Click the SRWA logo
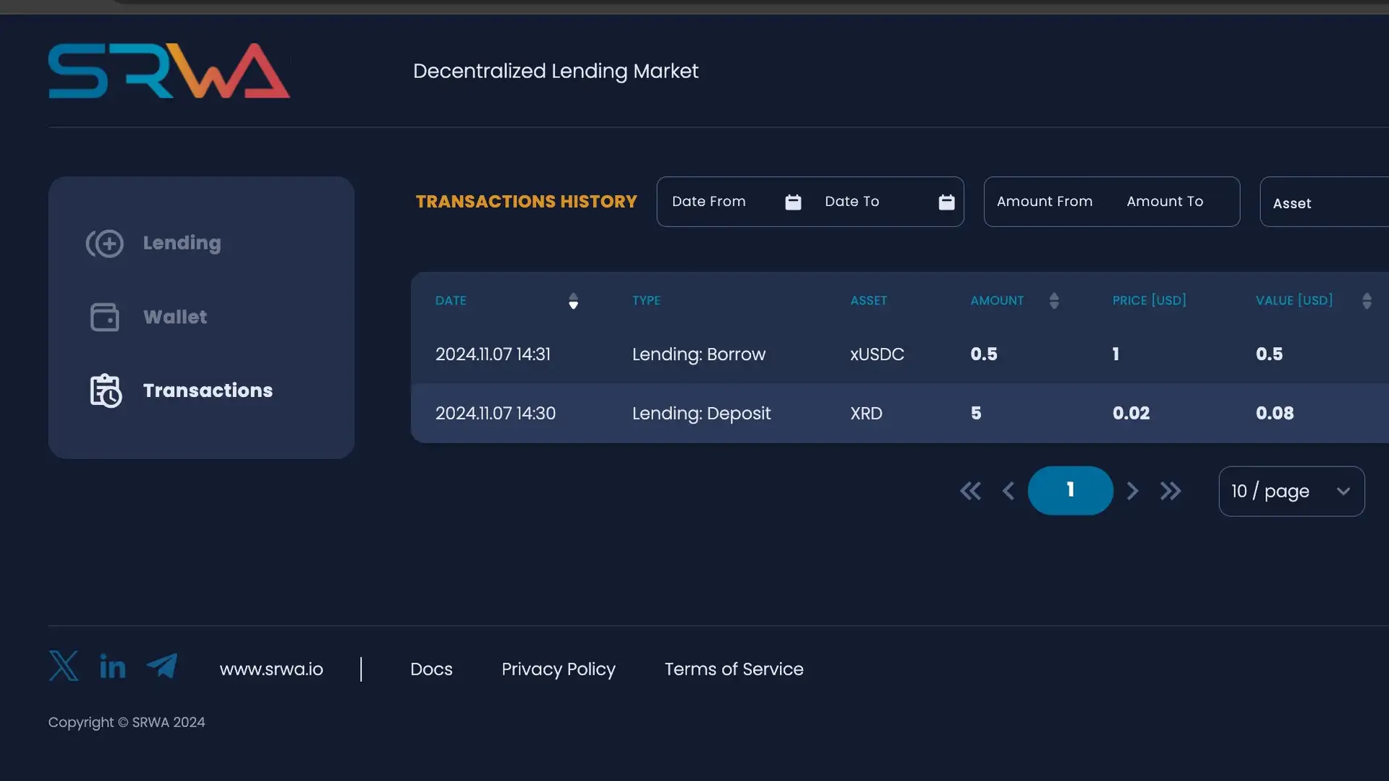The image size is (1389, 781). pos(169,71)
